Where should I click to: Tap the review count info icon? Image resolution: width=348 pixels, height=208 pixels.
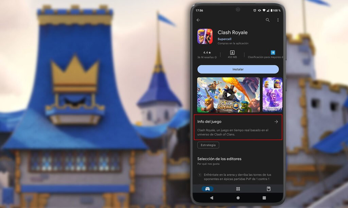pyautogui.click(x=215, y=57)
